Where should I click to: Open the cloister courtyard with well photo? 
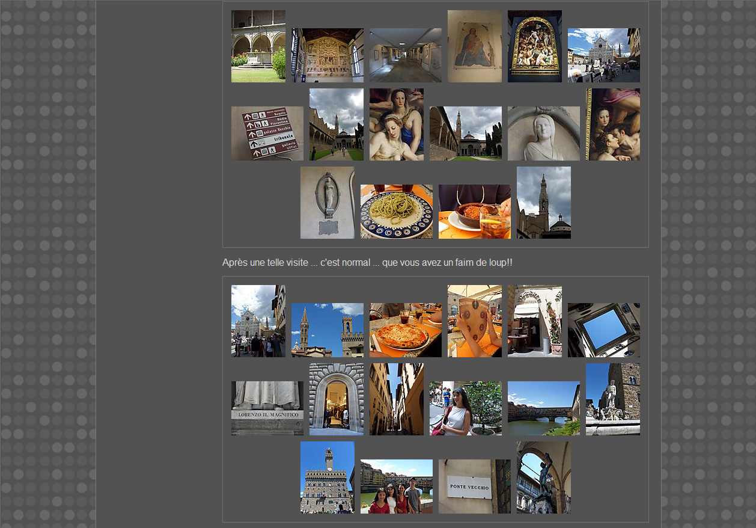(258, 46)
